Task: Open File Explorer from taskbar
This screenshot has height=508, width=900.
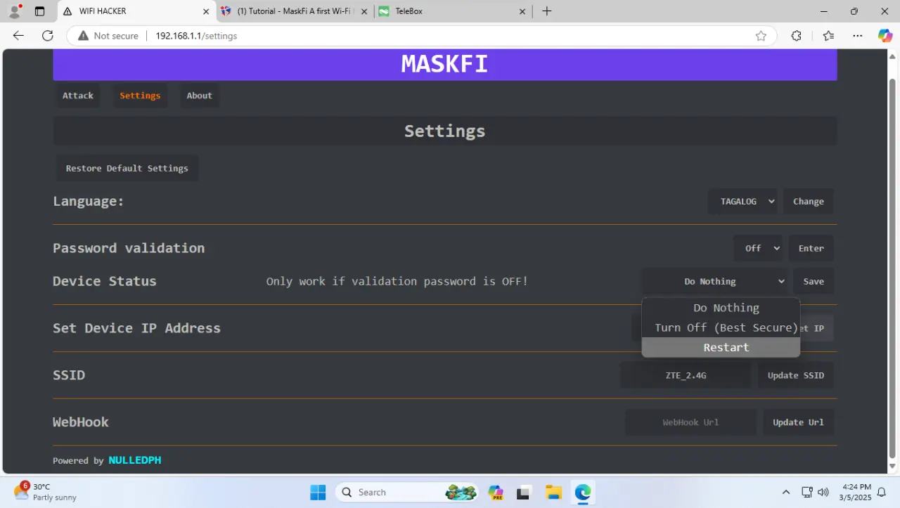Action: point(553,493)
